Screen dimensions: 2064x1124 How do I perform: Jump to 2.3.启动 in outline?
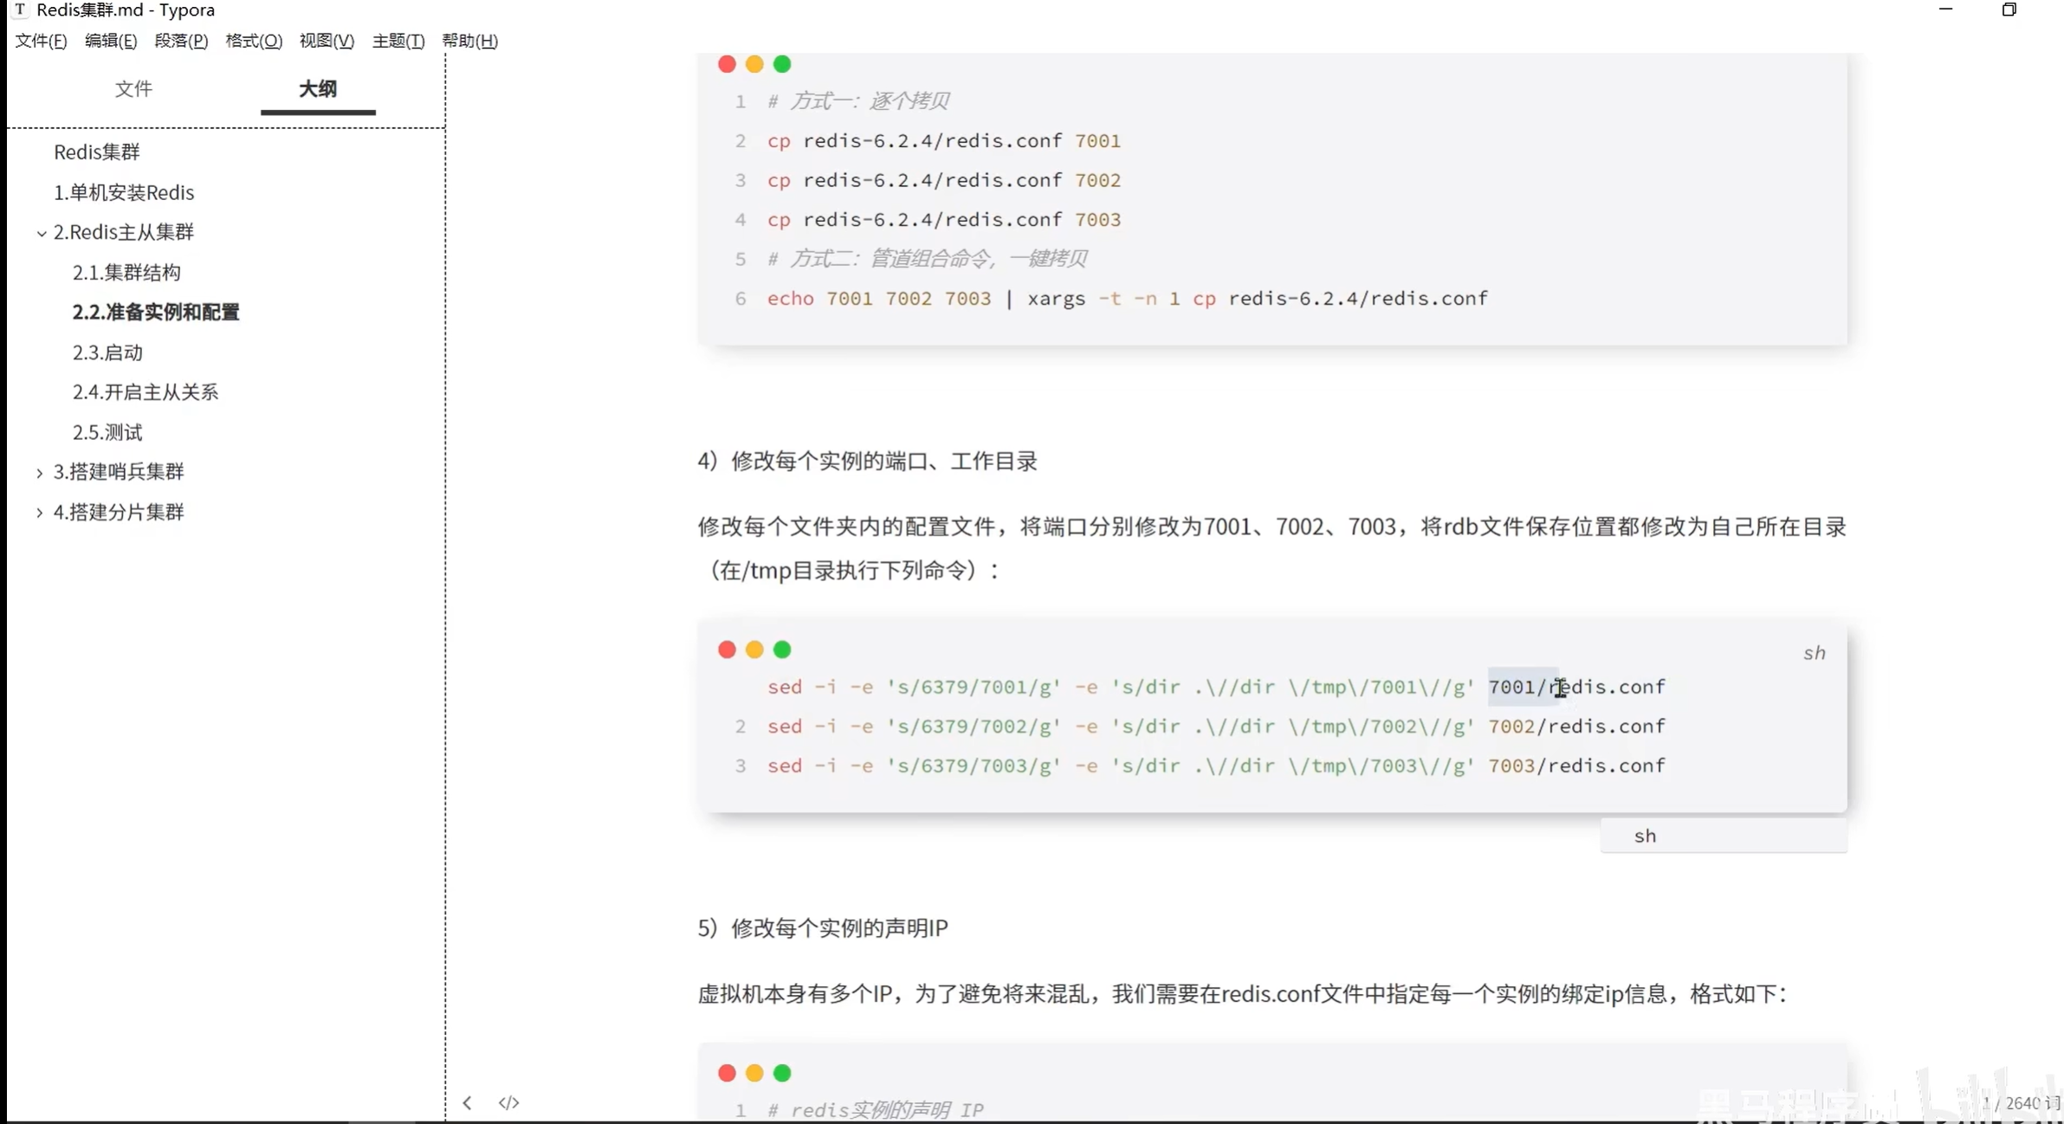point(107,352)
